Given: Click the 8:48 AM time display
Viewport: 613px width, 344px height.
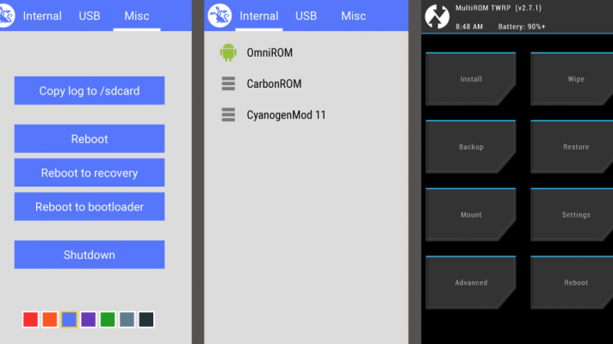Looking at the screenshot, I should [x=469, y=27].
